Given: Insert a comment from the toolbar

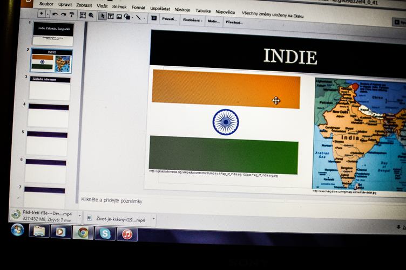Looking at the screenshot, I should [154, 18].
